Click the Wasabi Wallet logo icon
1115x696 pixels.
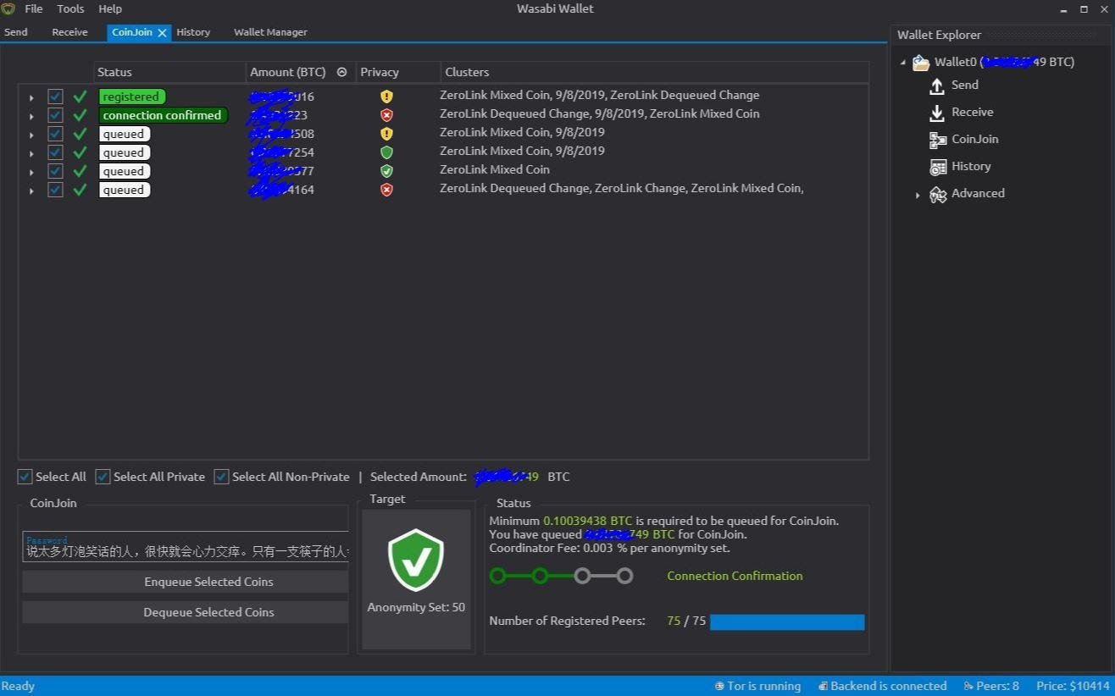[x=8, y=8]
